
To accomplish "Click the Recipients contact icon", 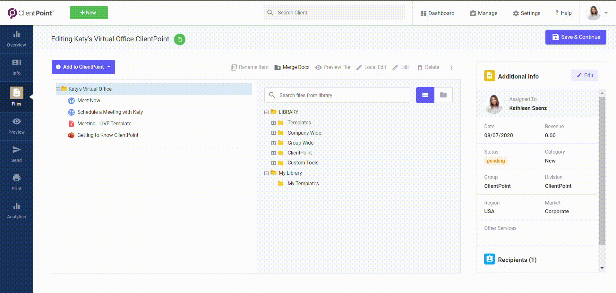I will tap(489, 259).
